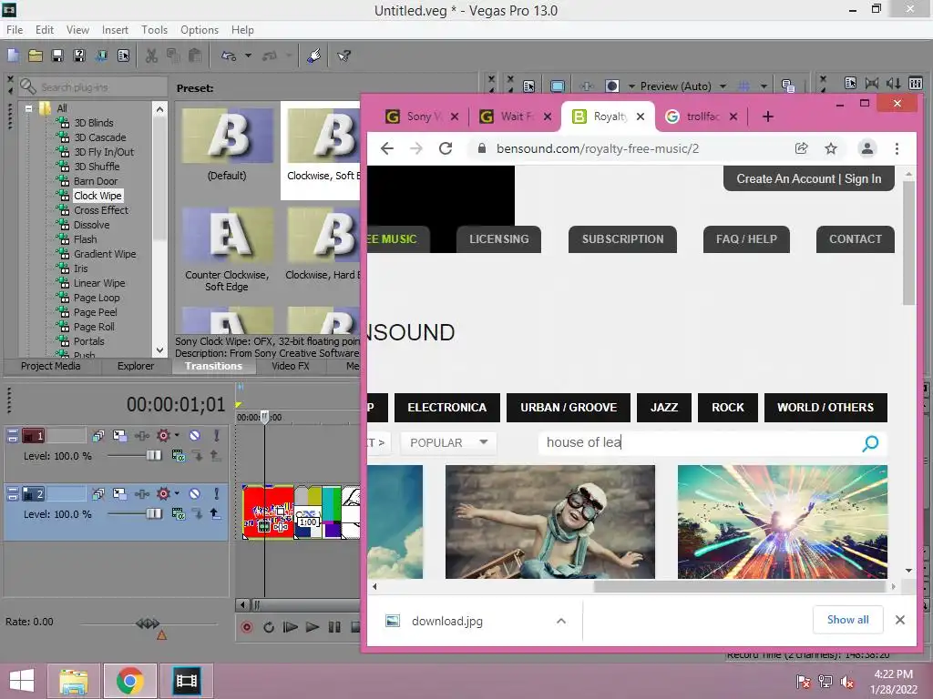The width and height of the screenshot is (933, 699).
Task: Open the Insert menu in Vegas
Action: click(x=115, y=30)
